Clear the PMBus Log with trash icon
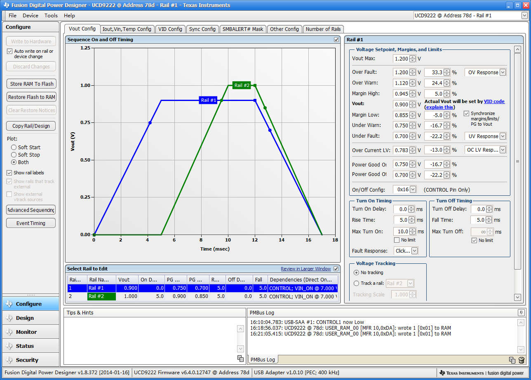Screen dimensions: 531x380 pos(522,360)
